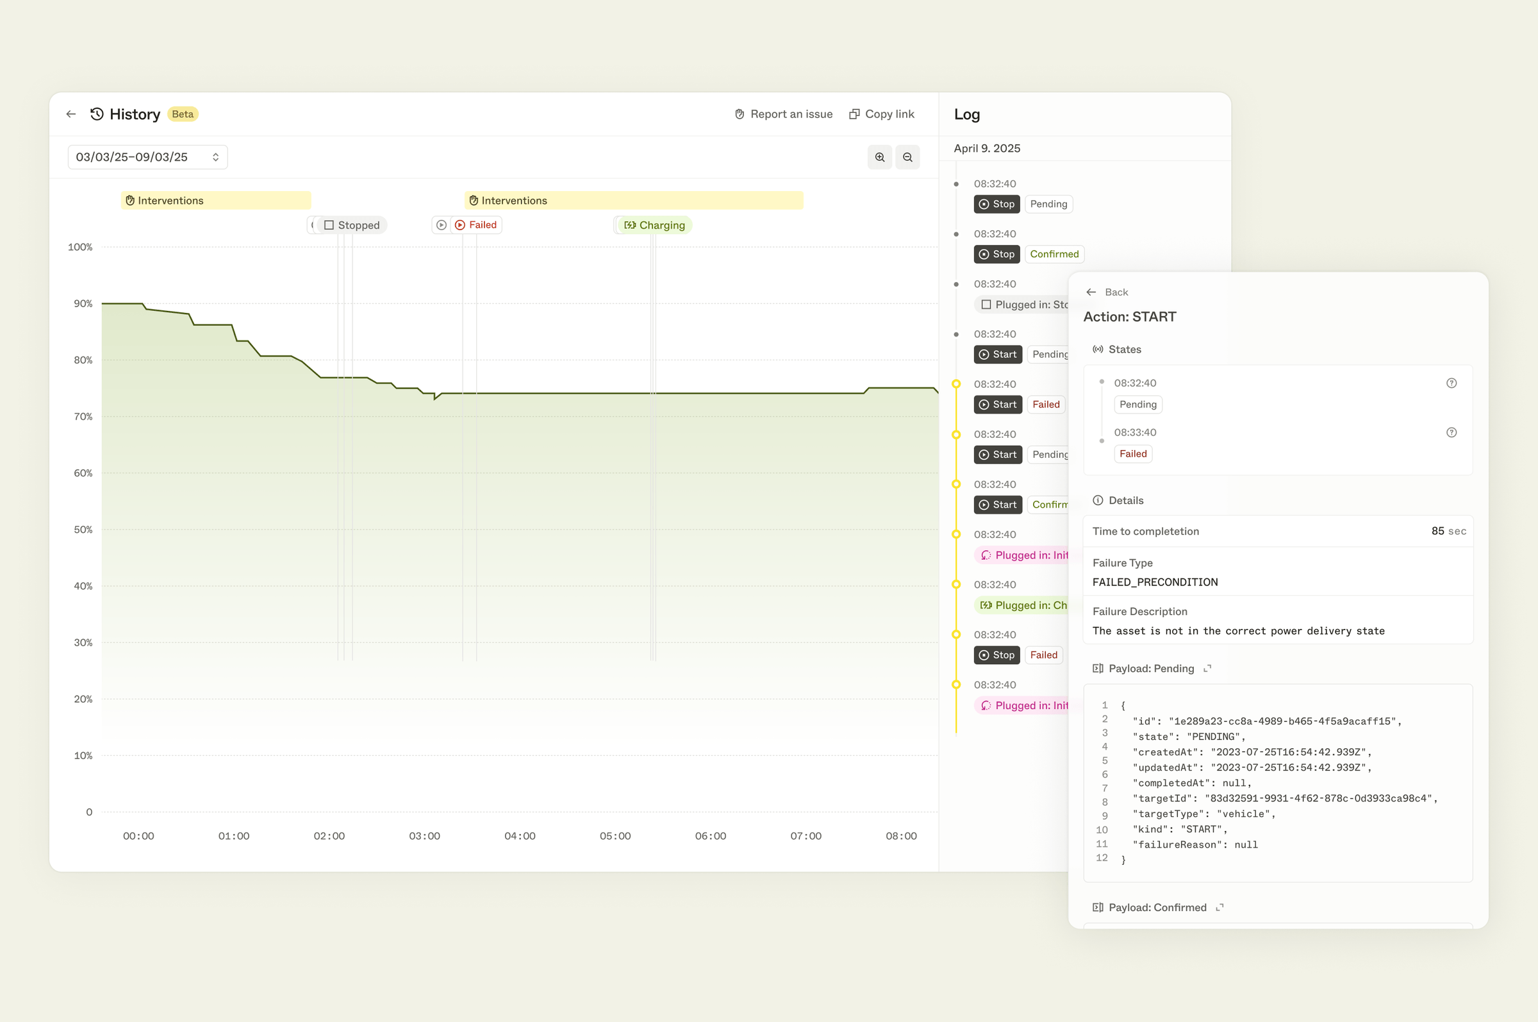Select the Charging event marker on the chart
1538x1022 pixels.
coord(652,224)
